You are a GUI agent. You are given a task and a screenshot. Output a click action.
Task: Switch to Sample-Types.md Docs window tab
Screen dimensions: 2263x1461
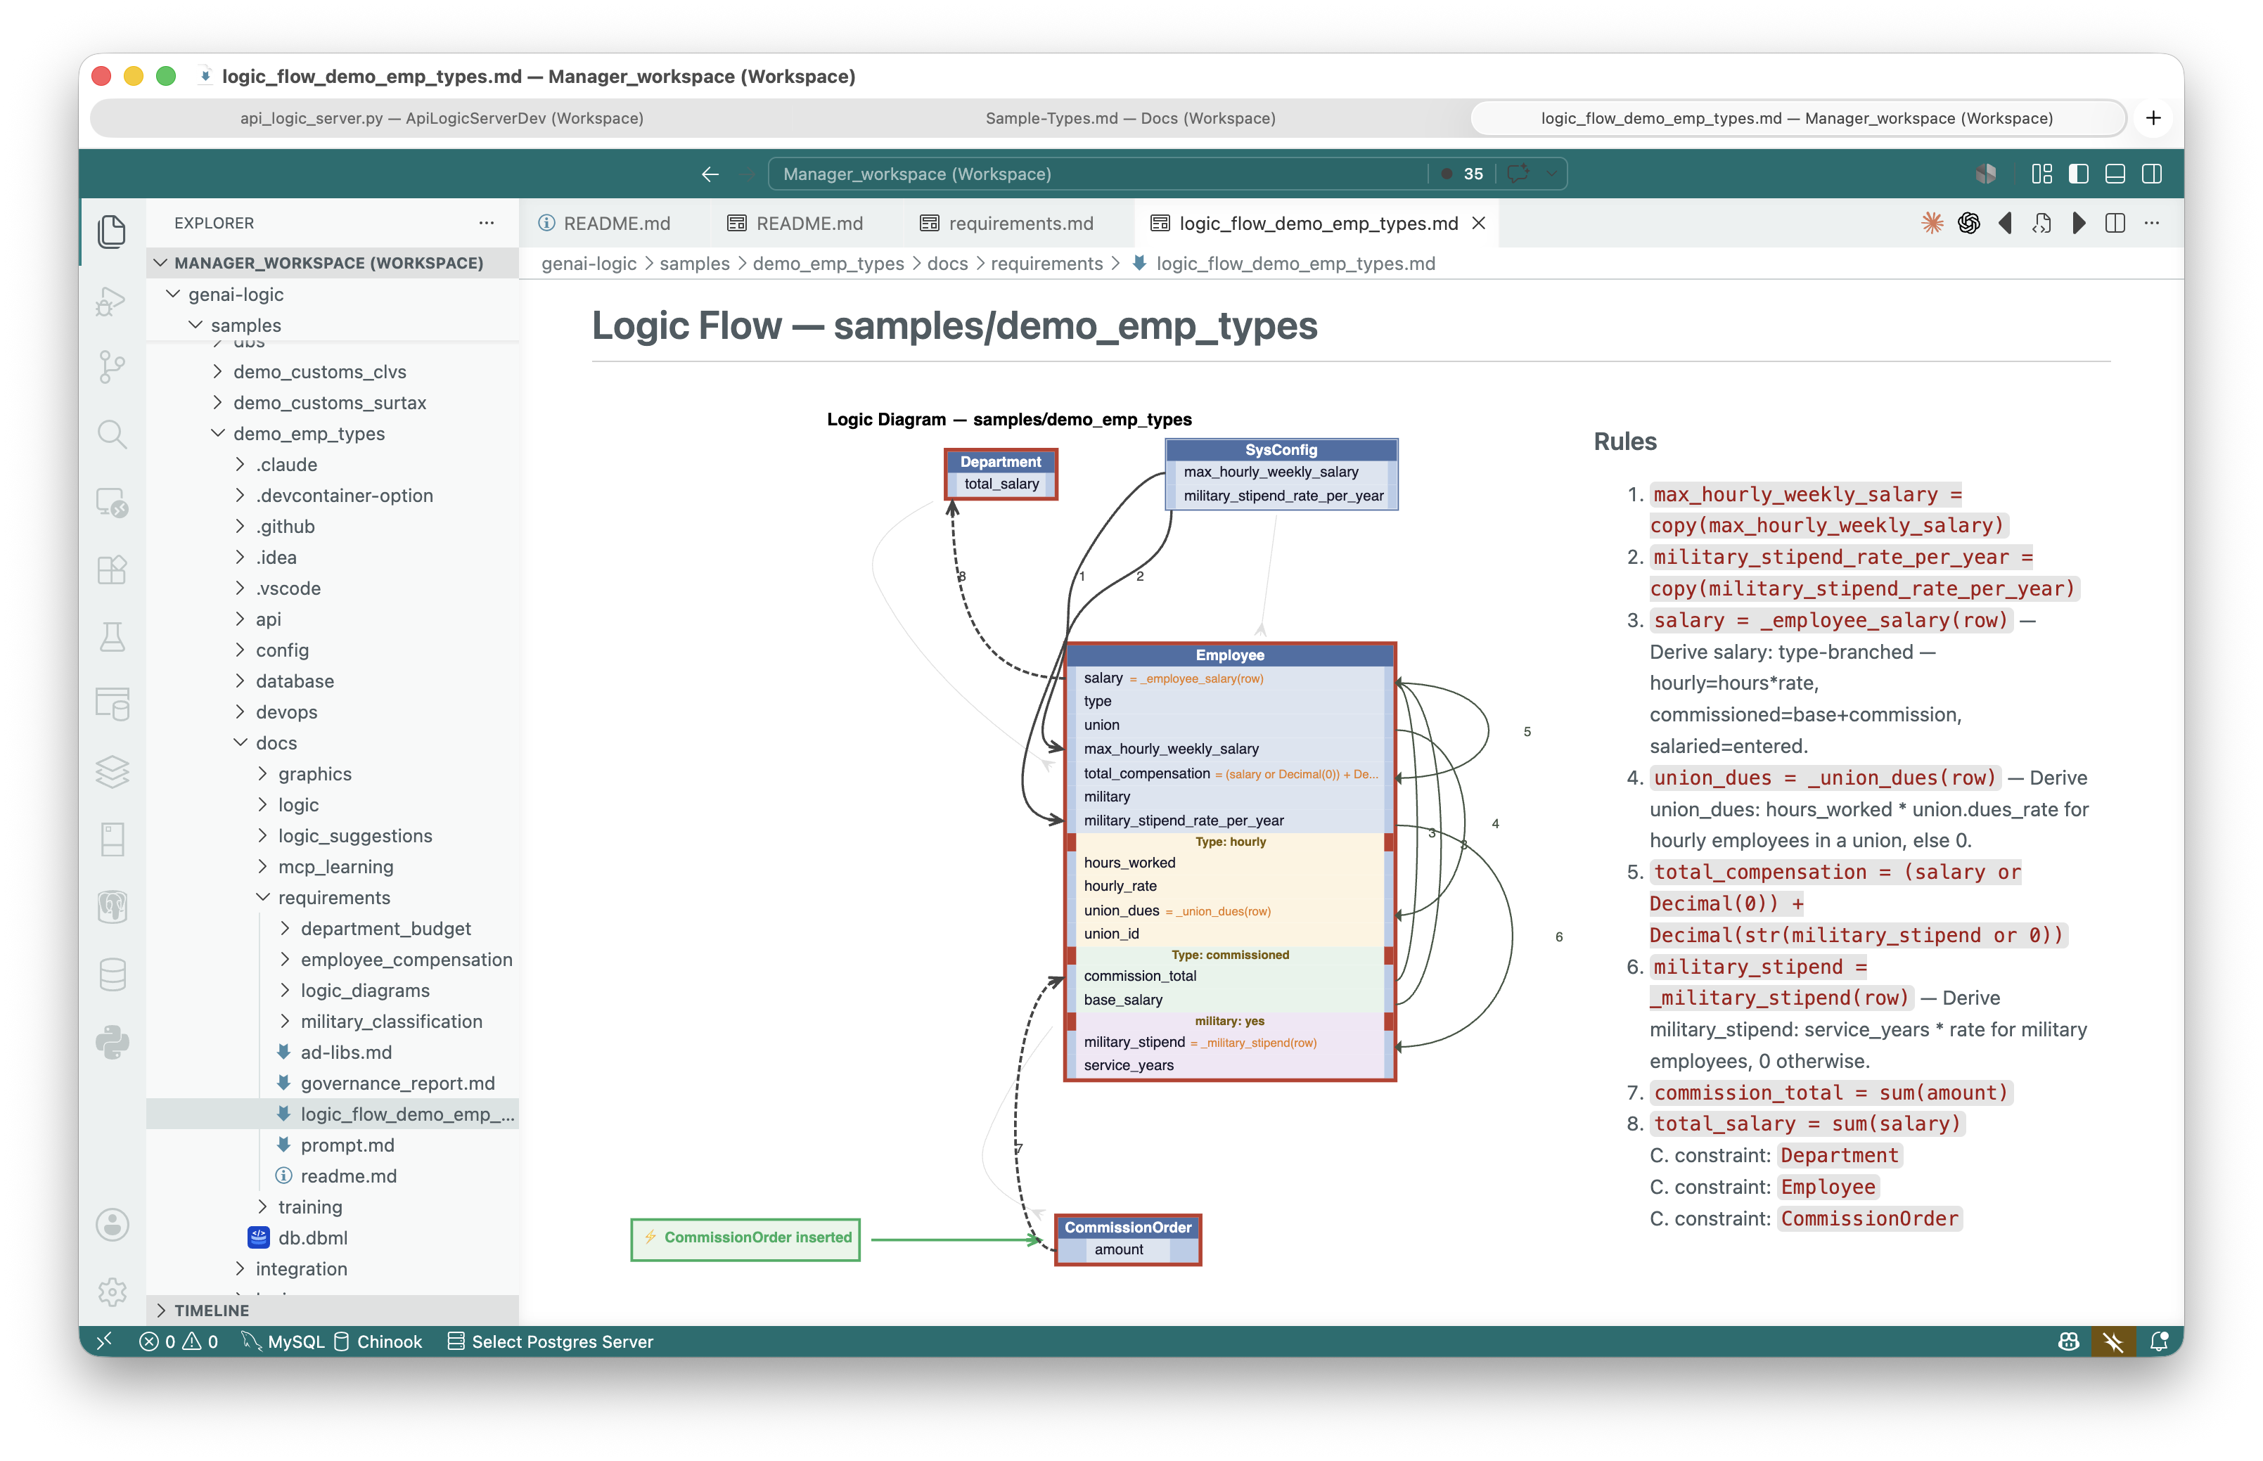pyautogui.click(x=1129, y=119)
